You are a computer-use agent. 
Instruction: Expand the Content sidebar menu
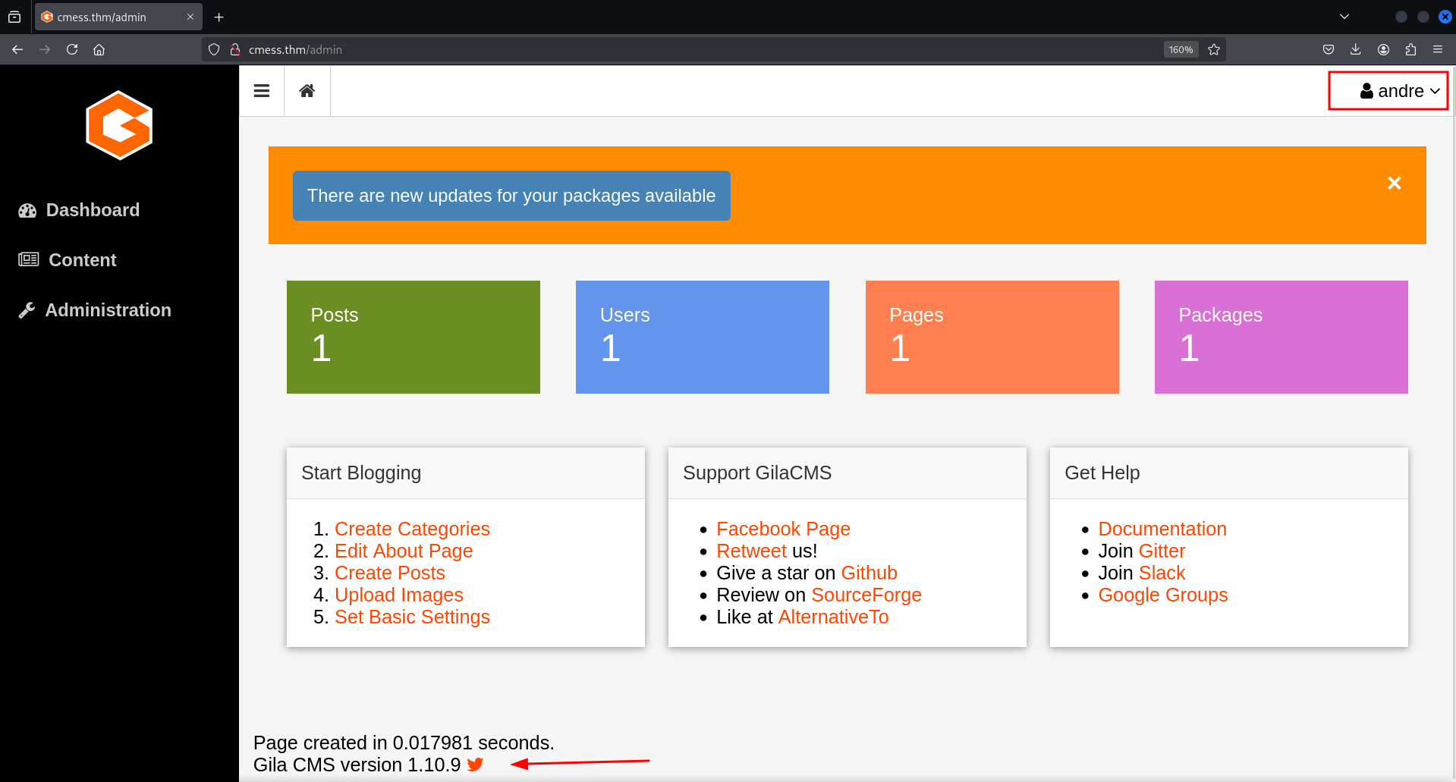click(x=82, y=260)
